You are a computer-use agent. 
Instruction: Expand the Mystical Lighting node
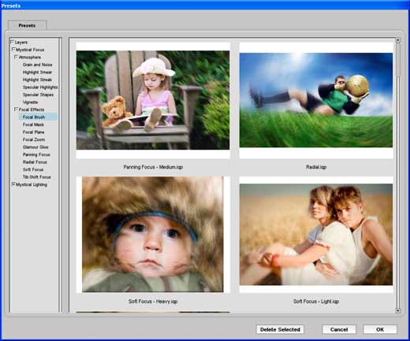click(x=13, y=184)
